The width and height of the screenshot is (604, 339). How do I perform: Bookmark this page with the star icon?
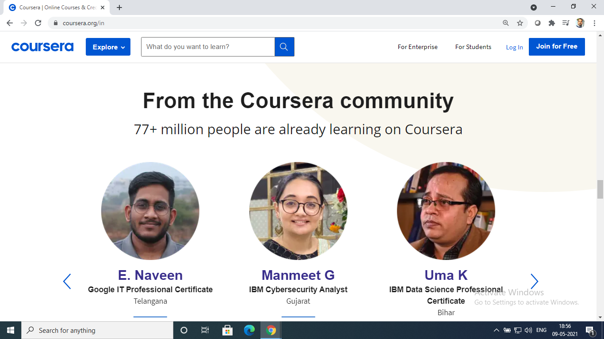[520, 23]
